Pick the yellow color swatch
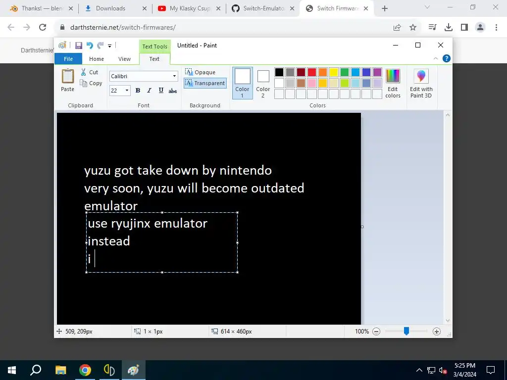507x380 pixels. (x=334, y=72)
